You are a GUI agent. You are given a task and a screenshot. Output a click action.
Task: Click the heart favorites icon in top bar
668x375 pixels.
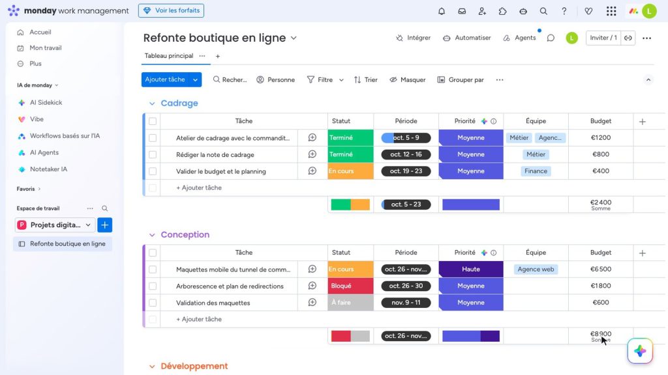point(588,11)
